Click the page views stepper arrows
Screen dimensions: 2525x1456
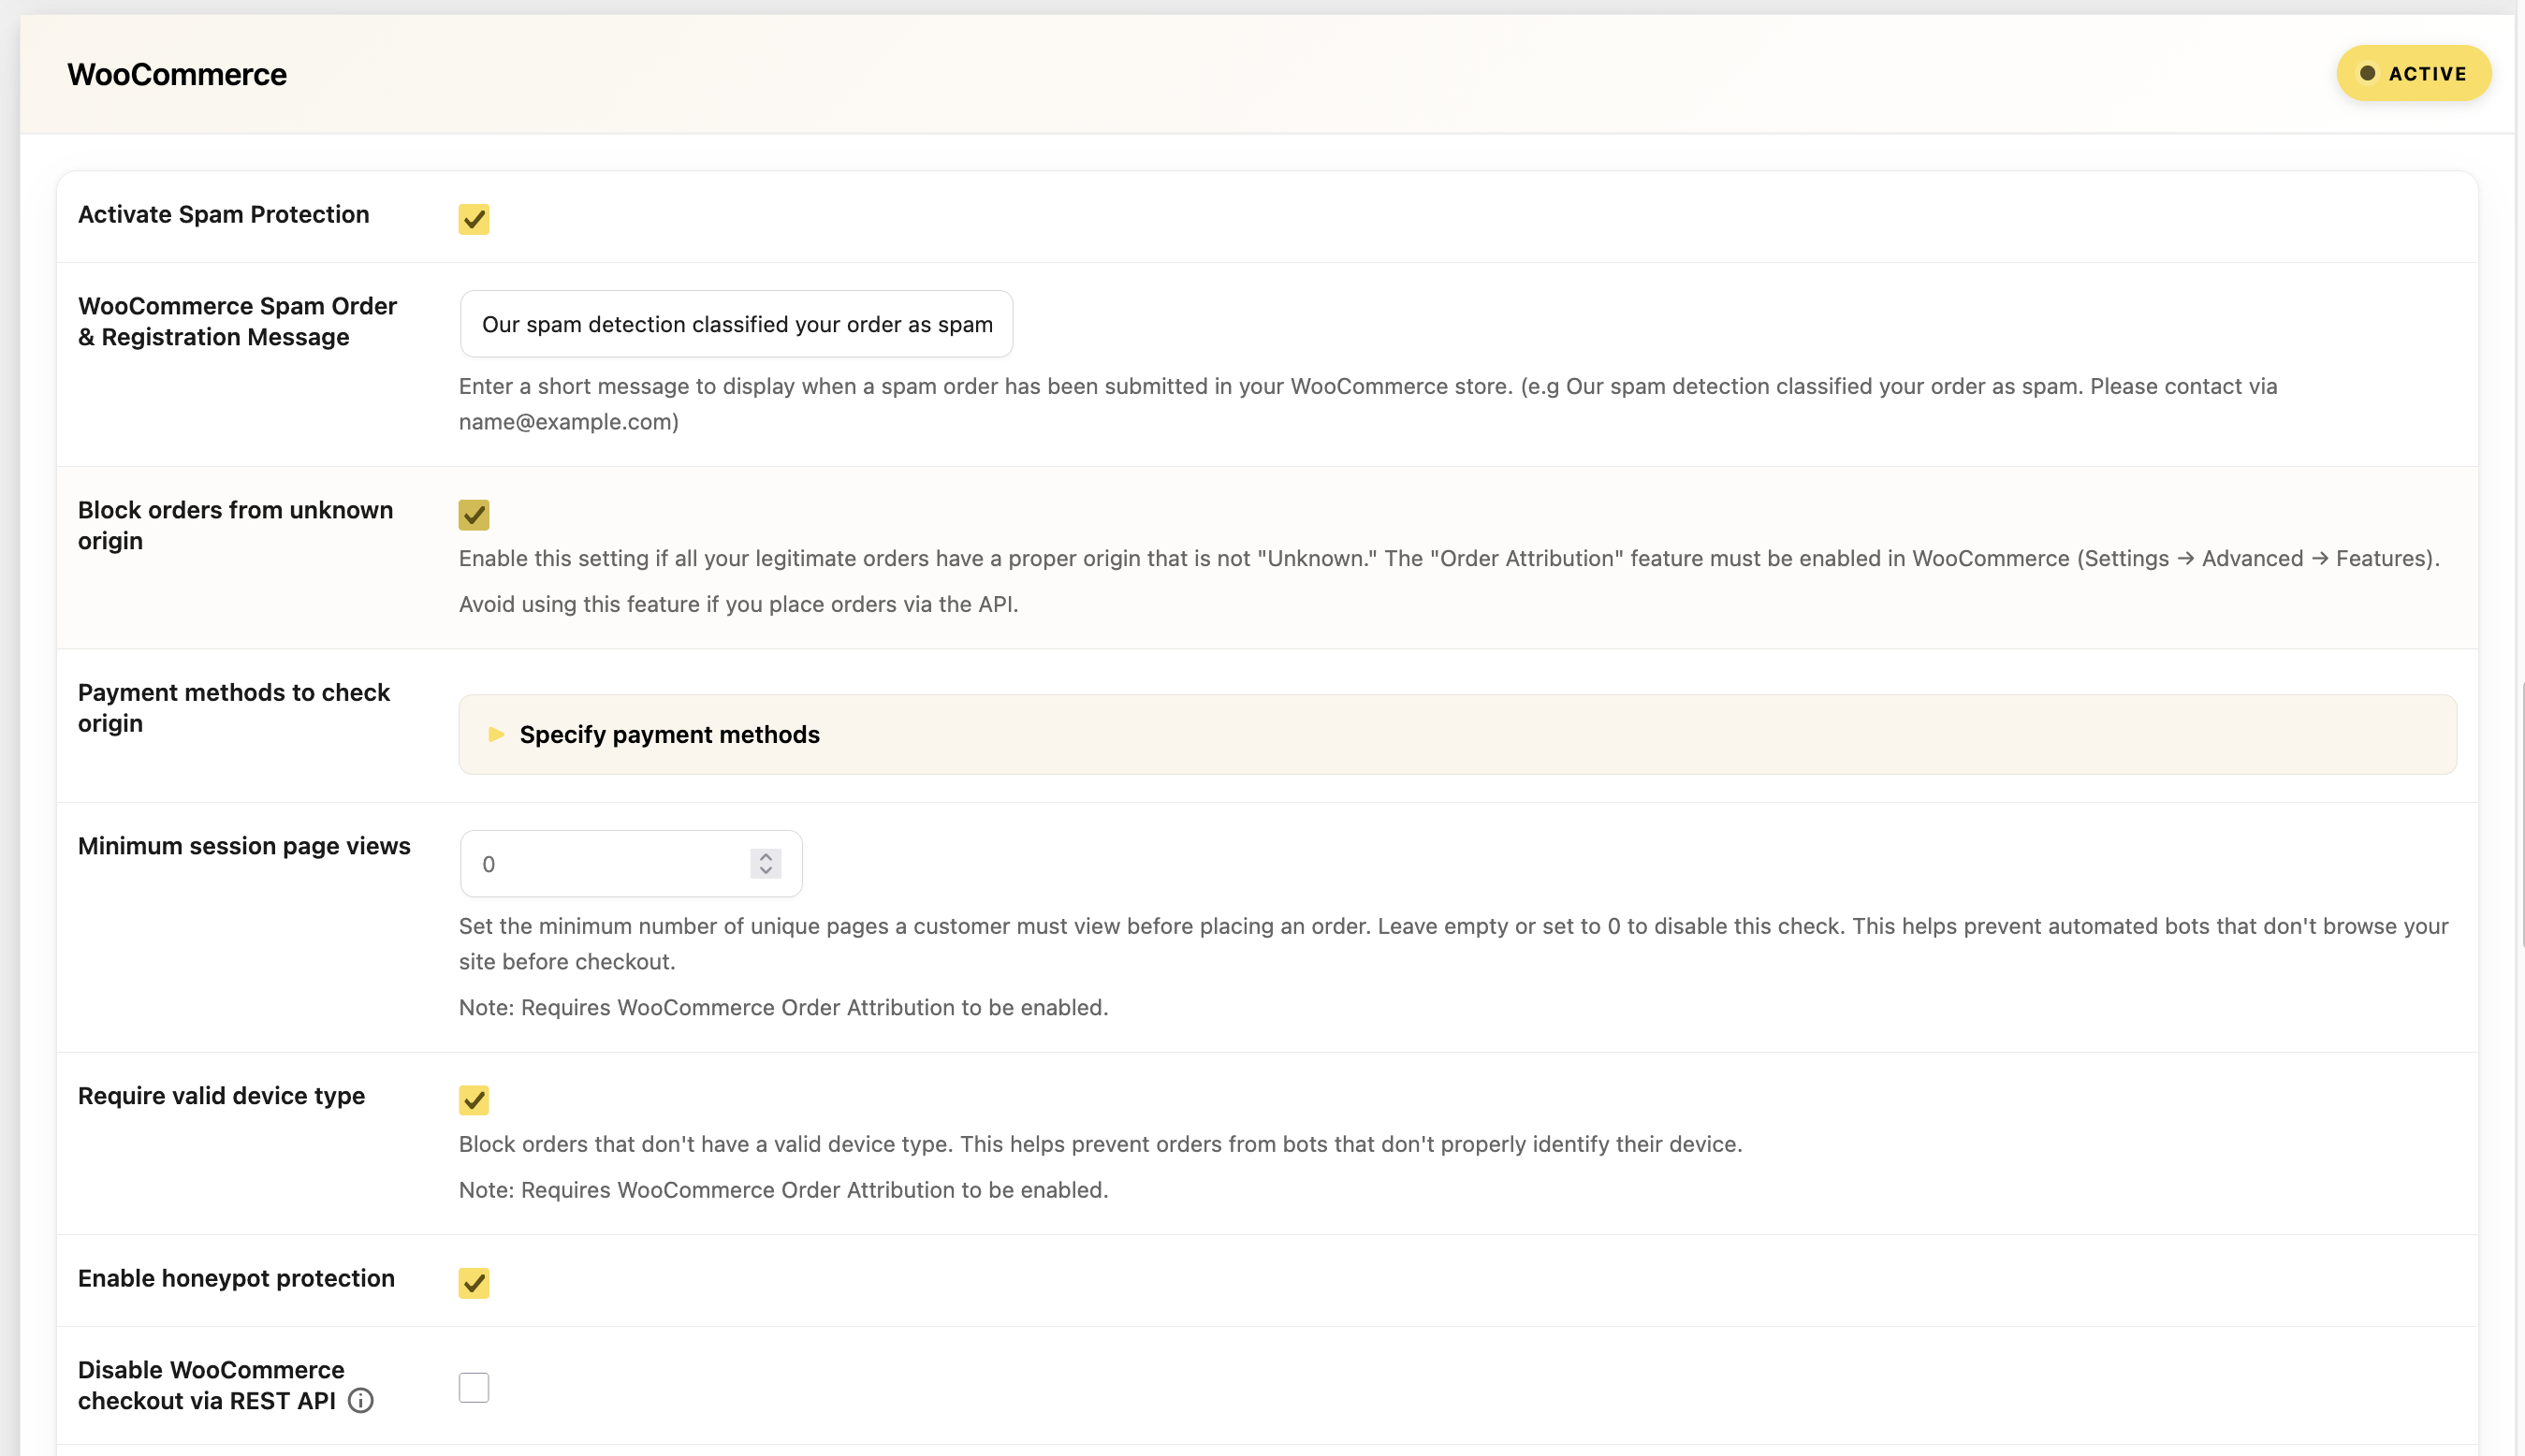(x=766, y=864)
